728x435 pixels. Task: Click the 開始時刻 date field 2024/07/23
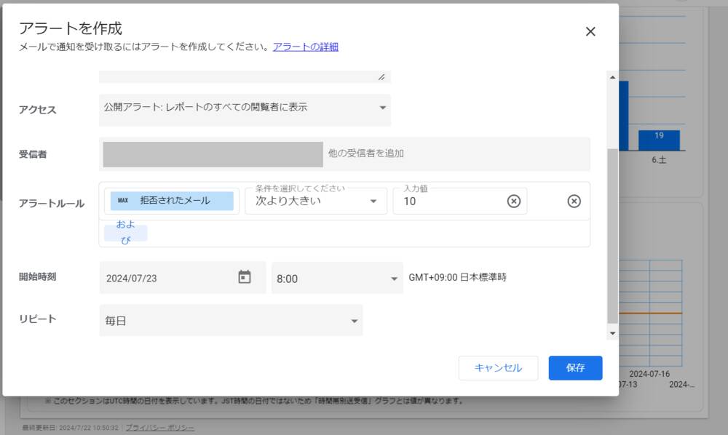(x=167, y=278)
